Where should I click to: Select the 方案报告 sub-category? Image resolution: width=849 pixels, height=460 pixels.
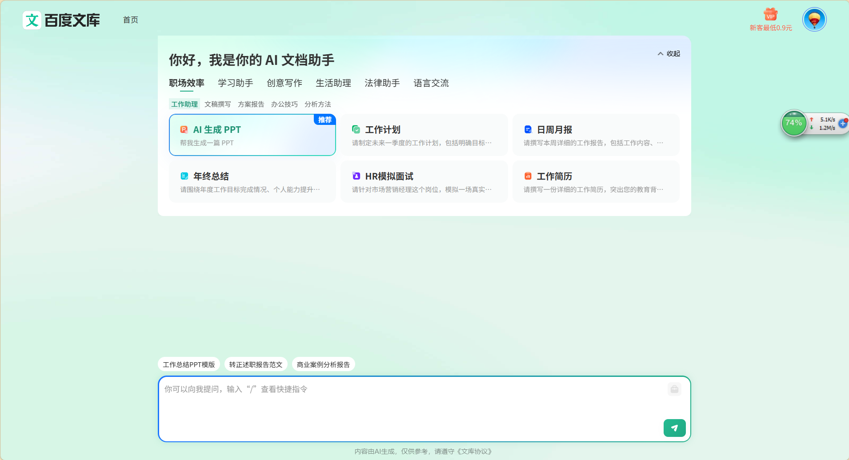click(251, 104)
